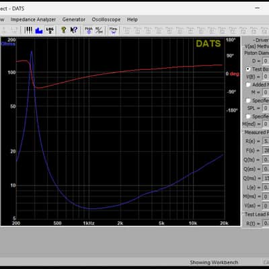Screen dimensions: 269x269
Task: Click the Q(ms) = value field
Action: pos(266,178)
